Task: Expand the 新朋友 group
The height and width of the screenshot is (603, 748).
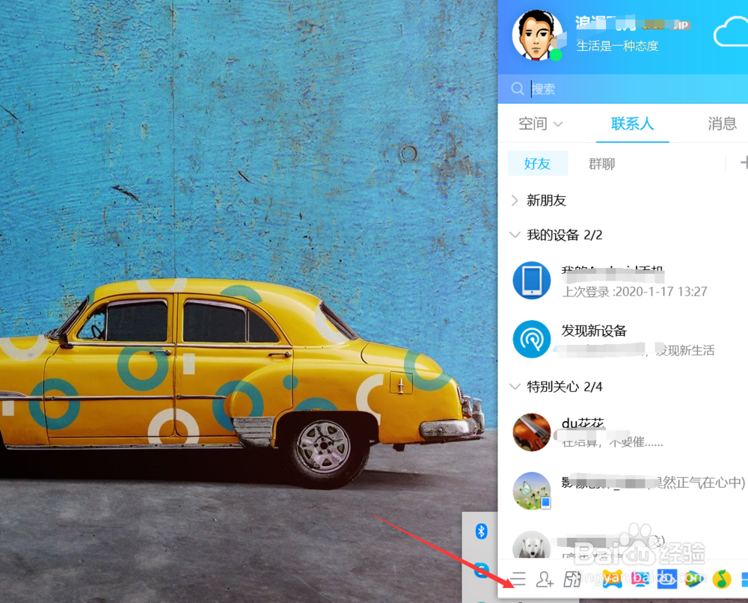Action: (x=514, y=201)
